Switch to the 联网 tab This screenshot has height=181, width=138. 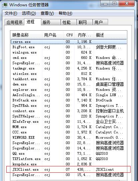click(x=85, y=22)
